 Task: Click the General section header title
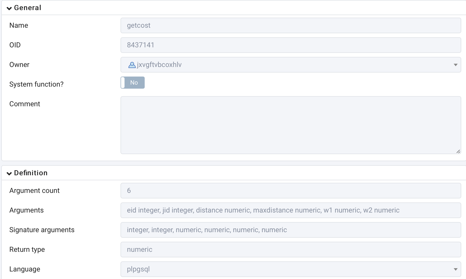tap(28, 8)
